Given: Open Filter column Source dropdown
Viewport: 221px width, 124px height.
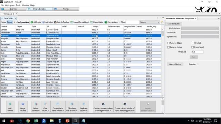Looking at the screenshot, I should coord(150,22).
